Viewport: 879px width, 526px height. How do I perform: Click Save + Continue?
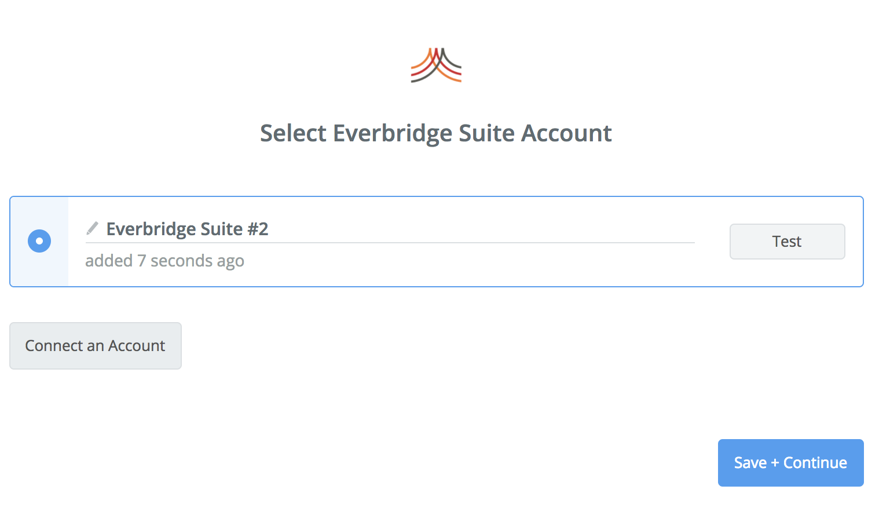[790, 463]
